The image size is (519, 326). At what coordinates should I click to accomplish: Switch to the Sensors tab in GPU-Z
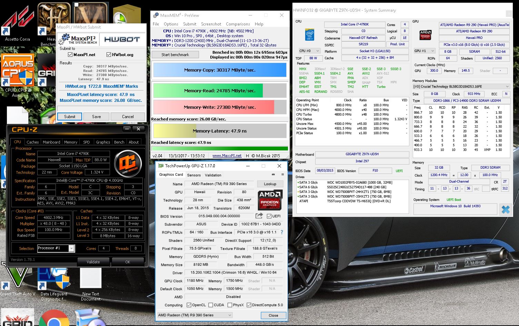coord(194,175)
